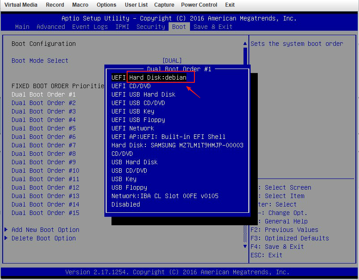Image resolution: width=359 pixels, height=280 pixels.
Task: Open the Macro menu
Action: pyautogui.click(x=80, y=5)
